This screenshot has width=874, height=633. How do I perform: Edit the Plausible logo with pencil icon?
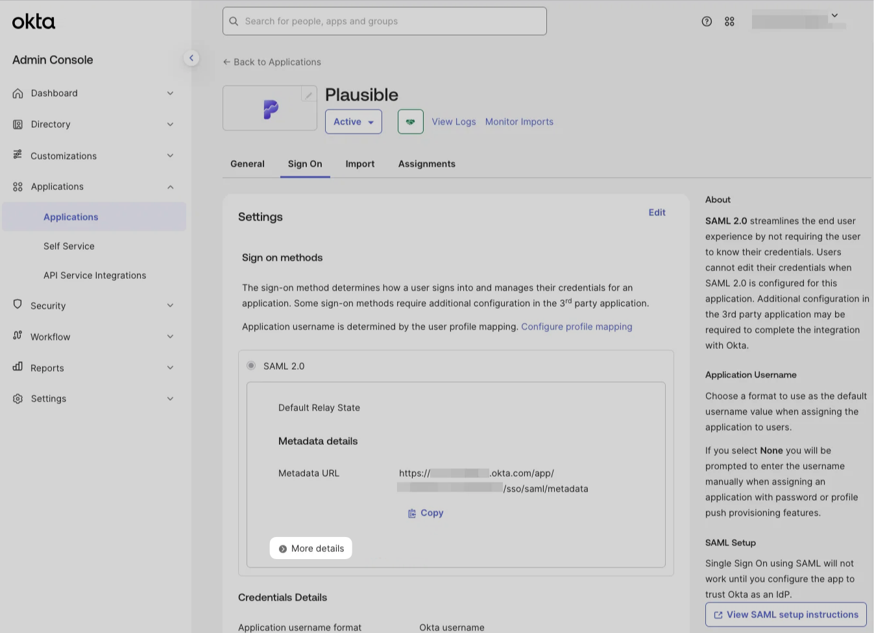(x=309, y=95)
